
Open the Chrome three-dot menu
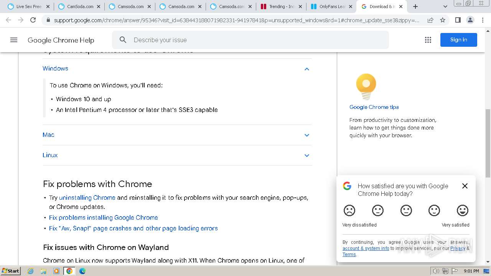tap(483, 20)
